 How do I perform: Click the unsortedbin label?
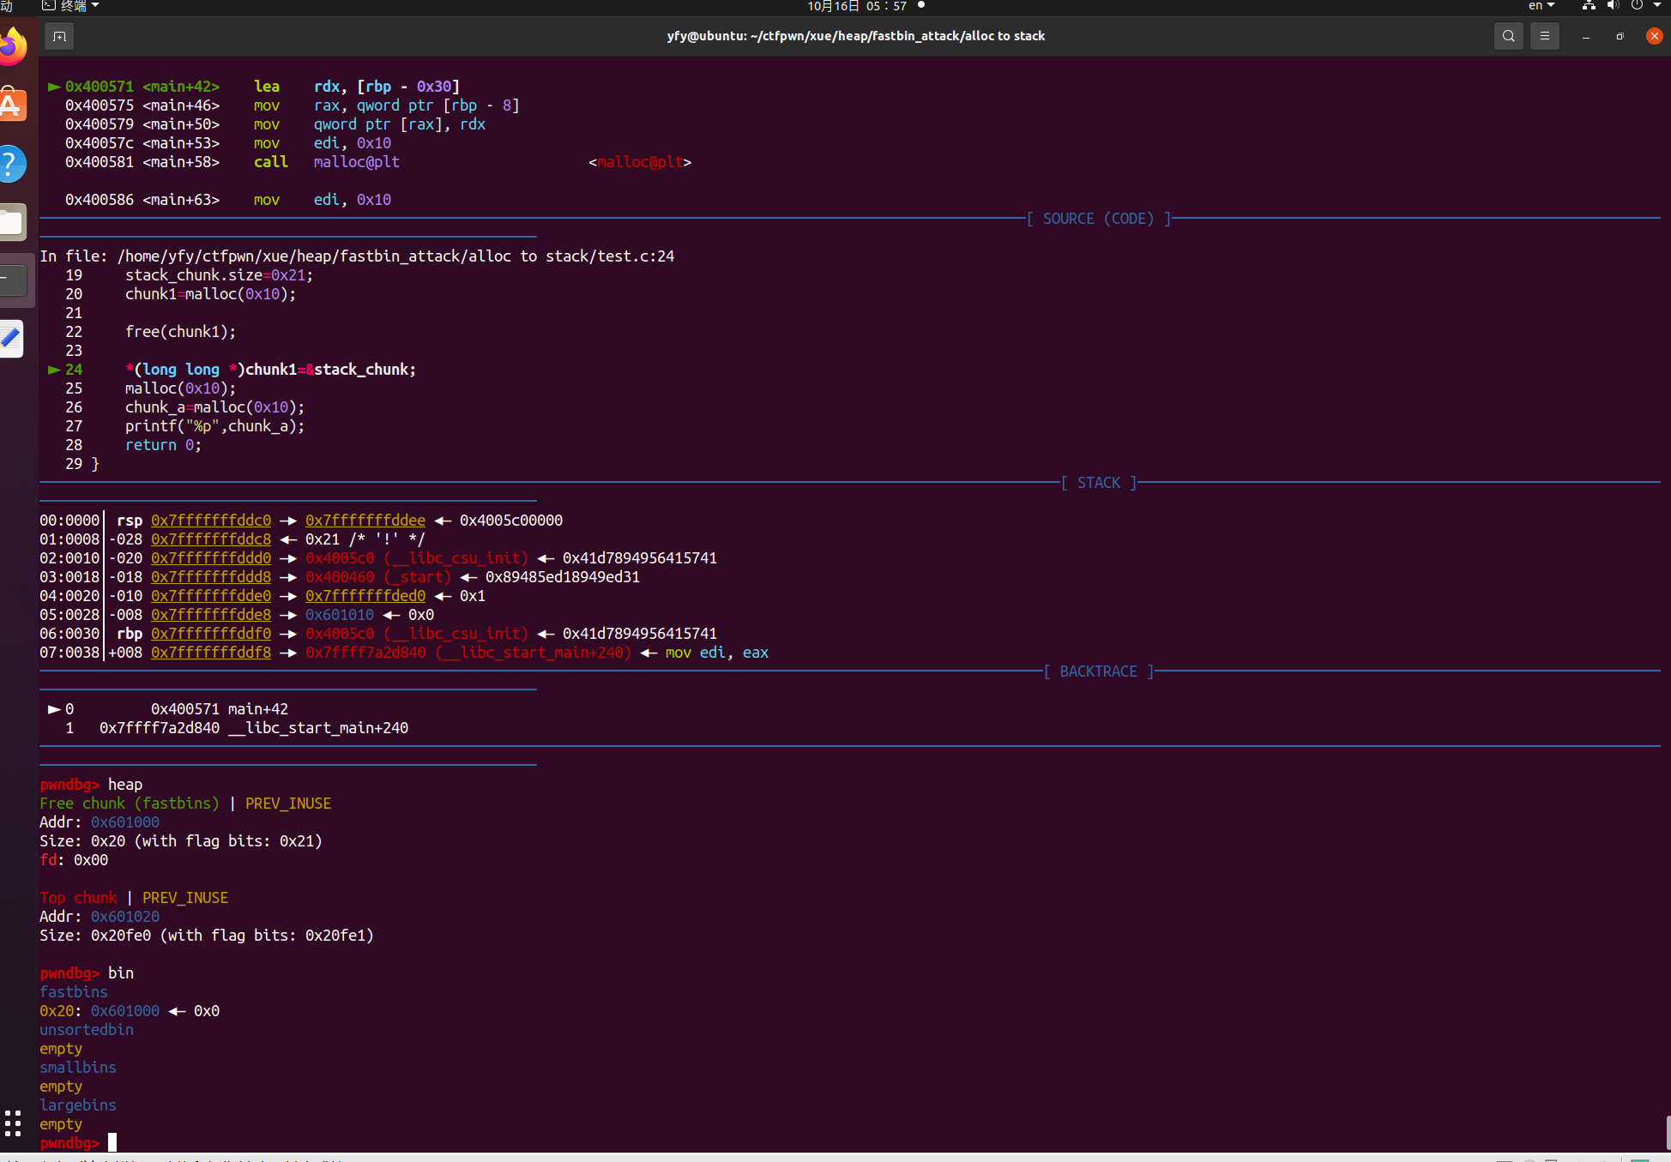tap(87, 1030)
